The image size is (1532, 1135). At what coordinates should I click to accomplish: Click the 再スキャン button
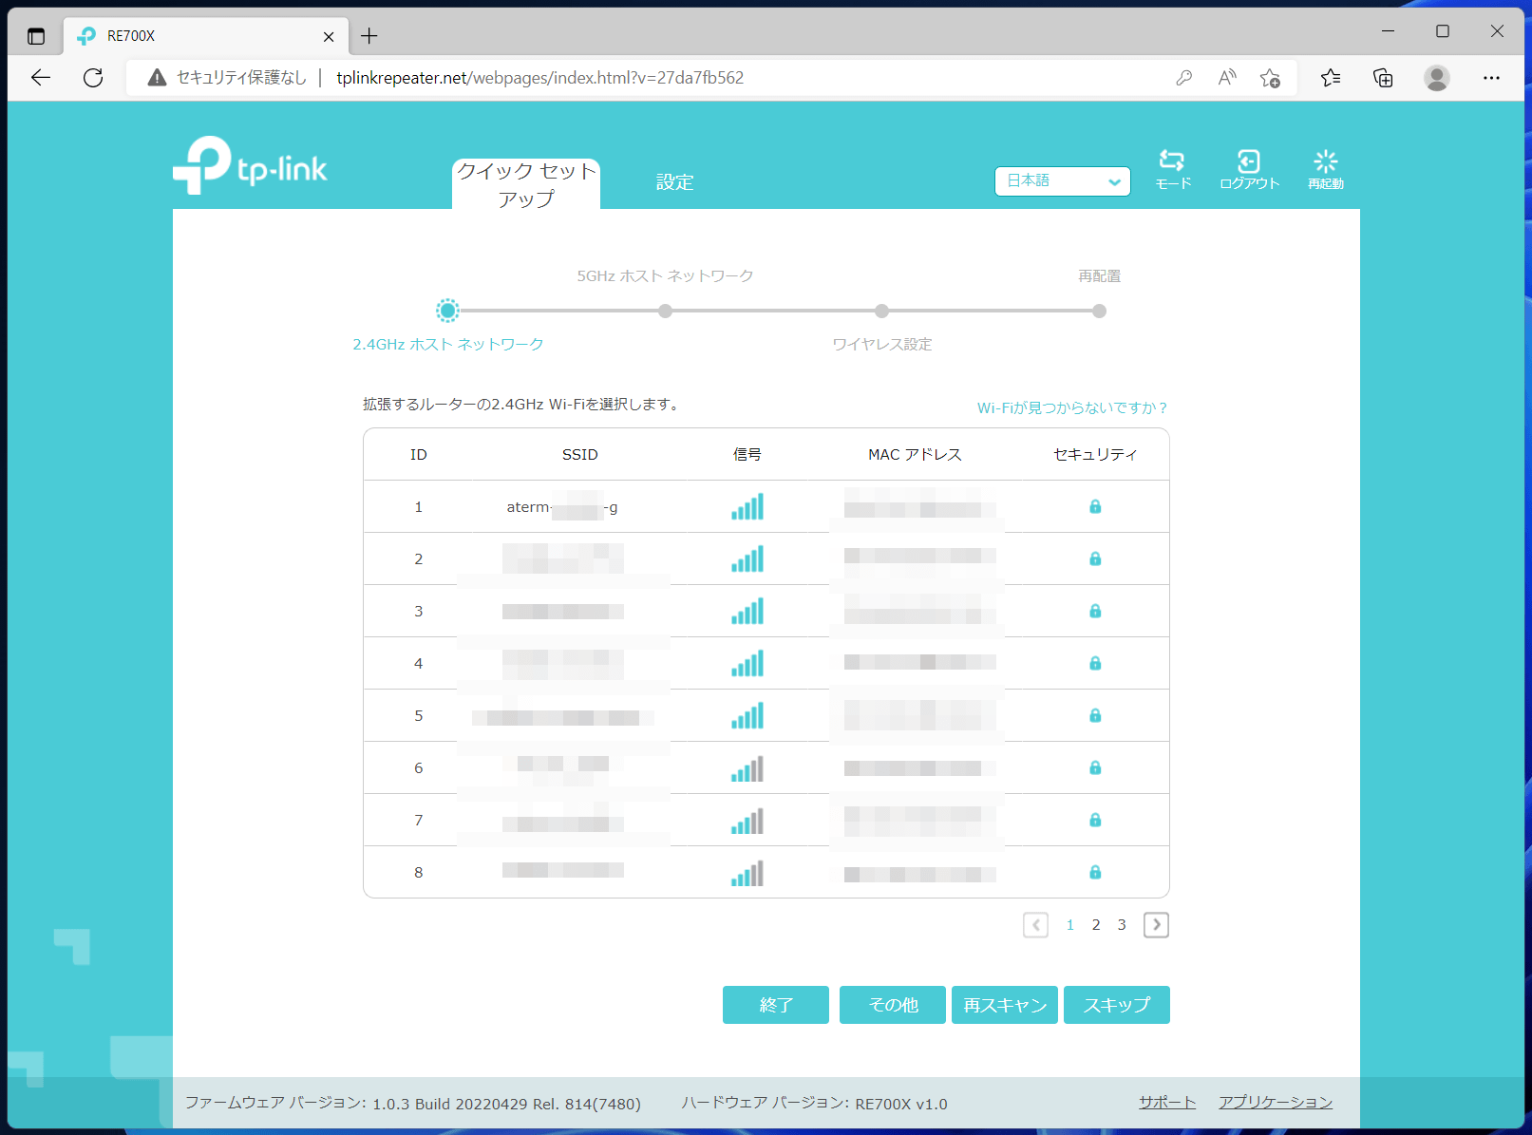tap(1005, 1005)
